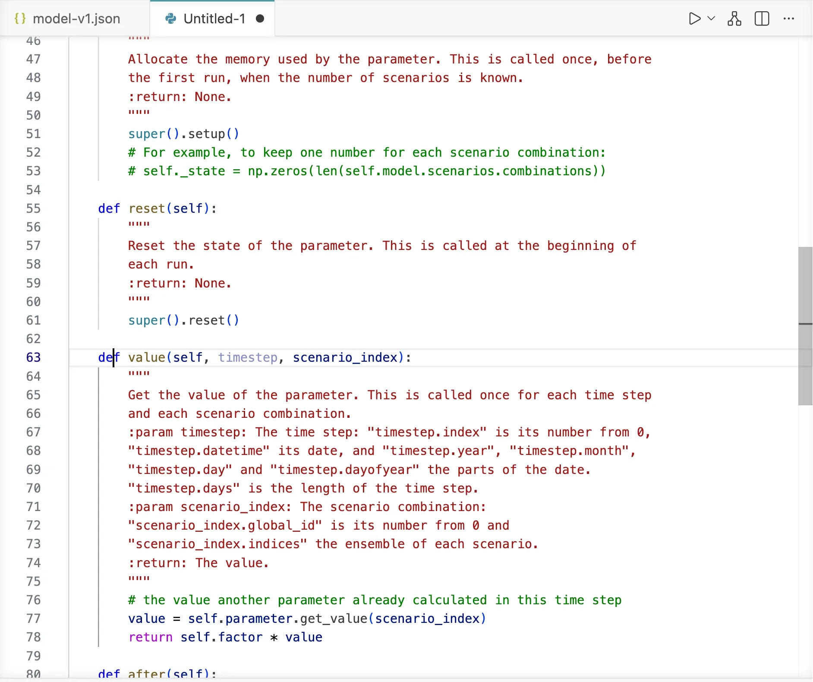
Task: Open the More Actions ellipsis menu
Action: (789, 19)
